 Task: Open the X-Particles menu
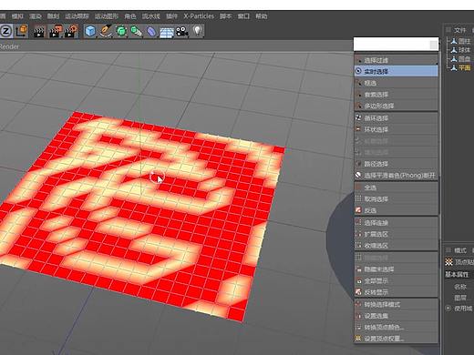(x=199, y=16)
